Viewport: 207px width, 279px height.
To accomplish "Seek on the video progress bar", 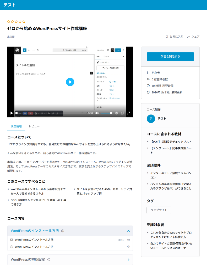I will coord(51,113).
